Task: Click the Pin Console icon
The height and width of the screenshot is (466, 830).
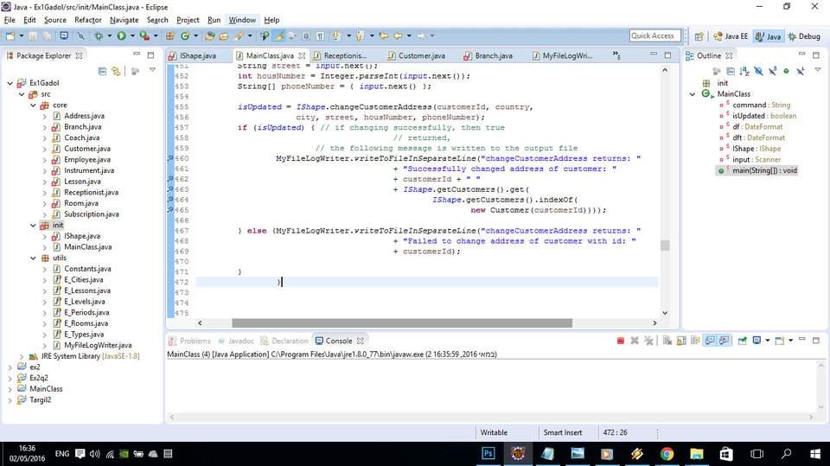Action: pos(742,341)
